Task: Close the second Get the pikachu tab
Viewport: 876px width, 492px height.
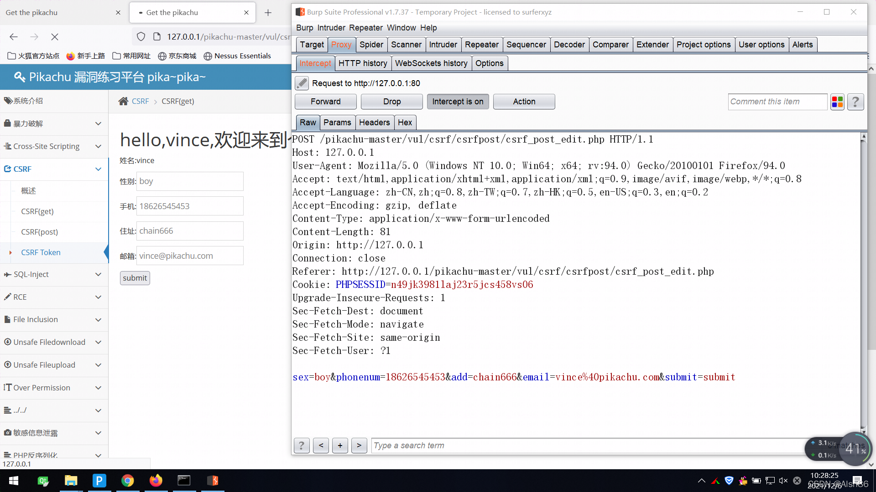Action: click(x=246, y=13)
